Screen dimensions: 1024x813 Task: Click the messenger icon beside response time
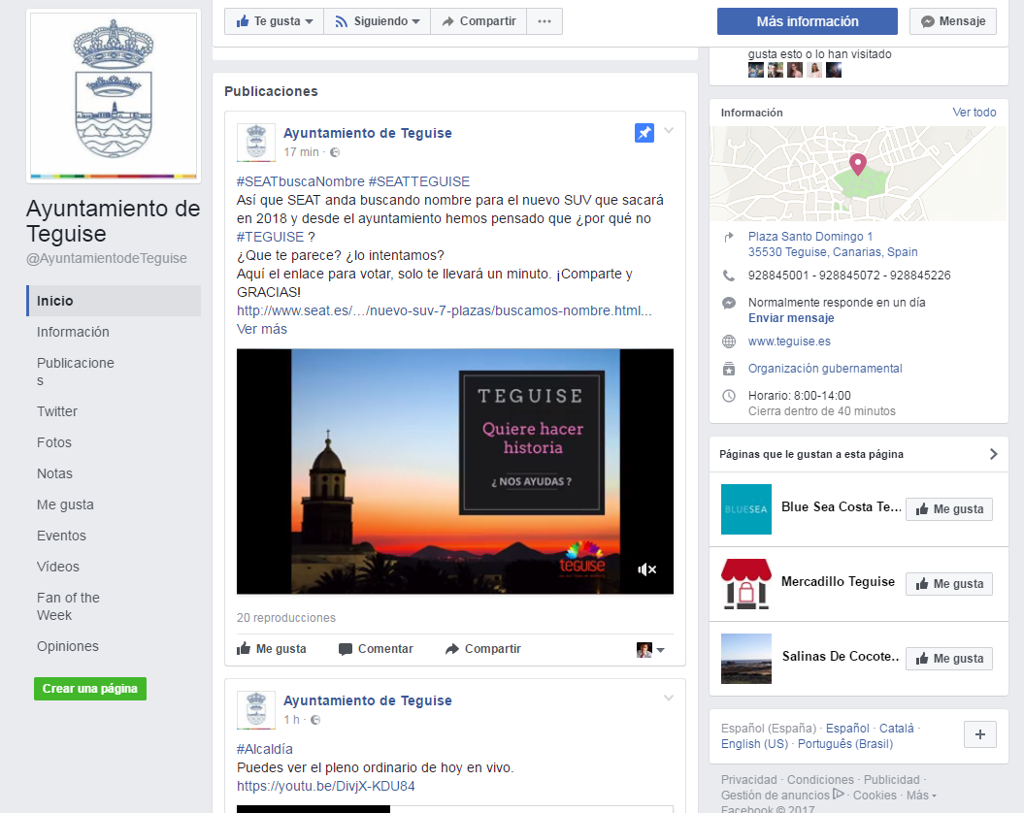(729, 303)
